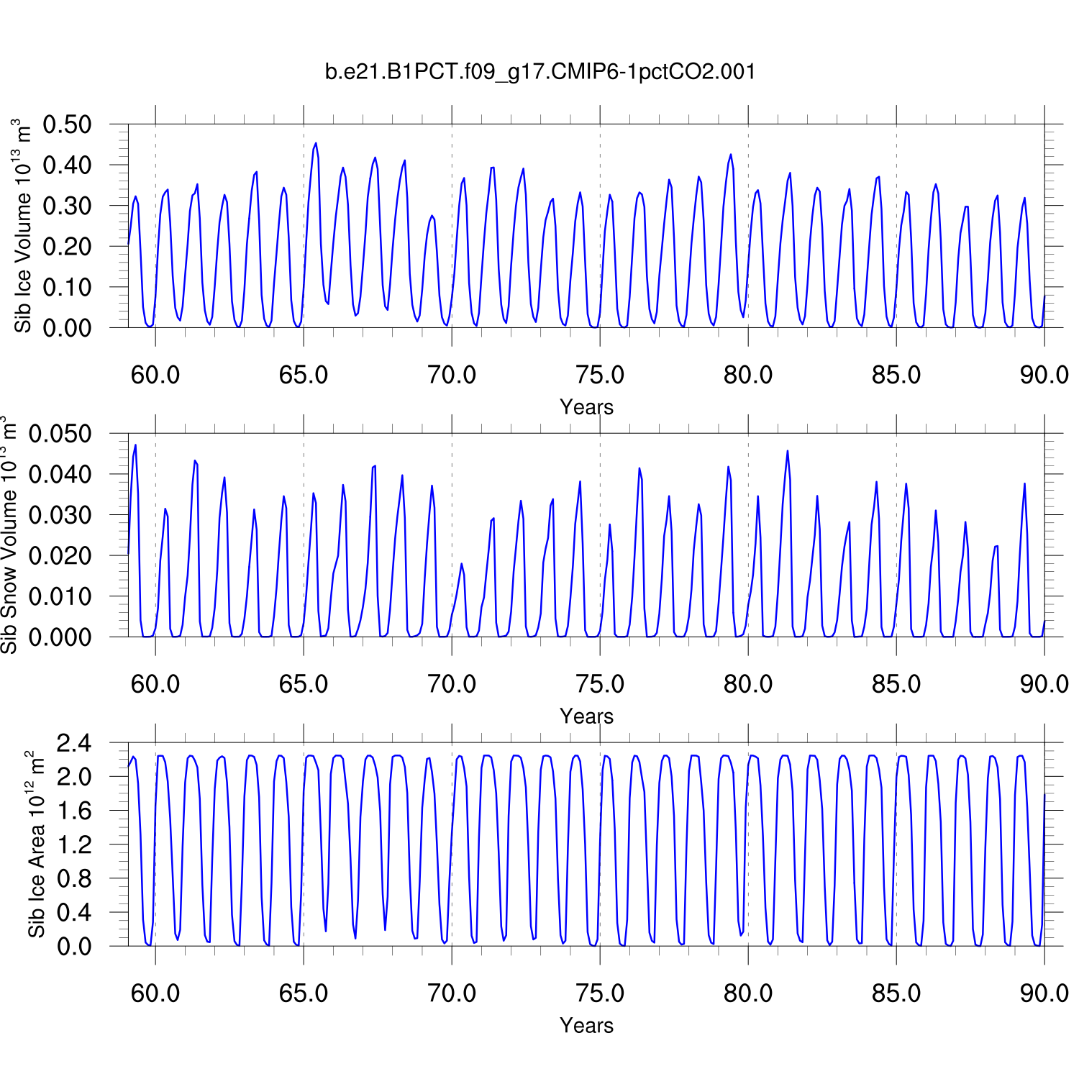The height and width of the screenshot is (1079, 1079).
Task: Click the Years label under the middle plot
Action: 586,716
